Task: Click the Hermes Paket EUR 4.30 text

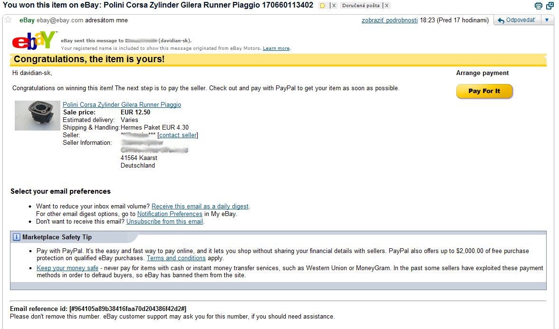Action: coord(155,127)
